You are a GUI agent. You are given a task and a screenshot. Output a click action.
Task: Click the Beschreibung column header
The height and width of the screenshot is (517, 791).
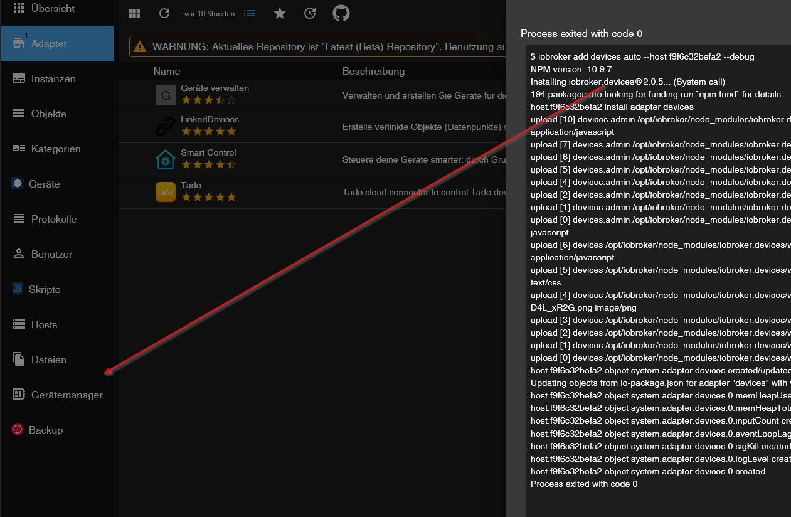[373, 72]
